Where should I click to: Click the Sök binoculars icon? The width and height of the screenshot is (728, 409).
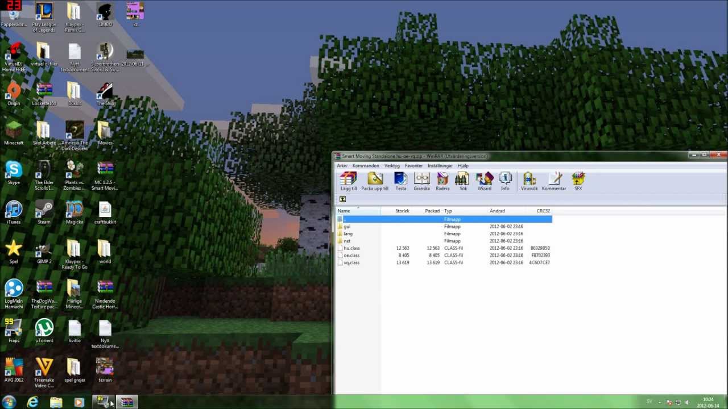[463, 181]
